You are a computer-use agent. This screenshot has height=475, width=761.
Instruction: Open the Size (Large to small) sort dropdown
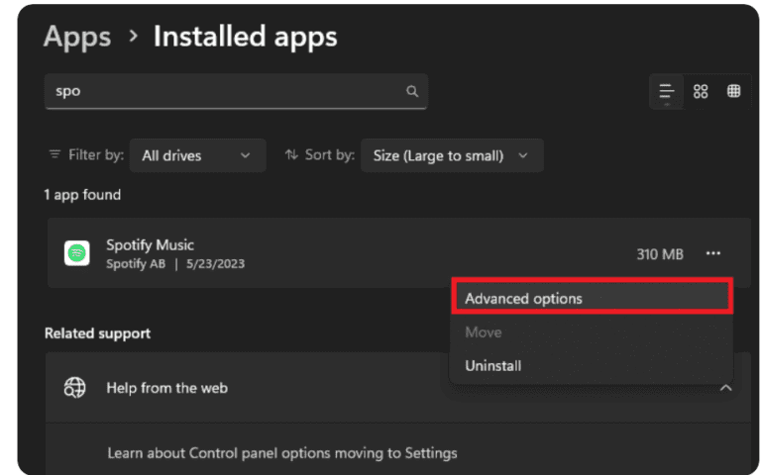click(x=451, y=155)
